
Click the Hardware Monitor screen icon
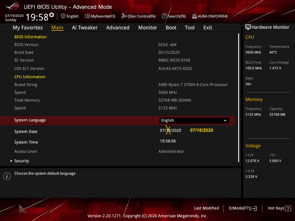(248, 27)
